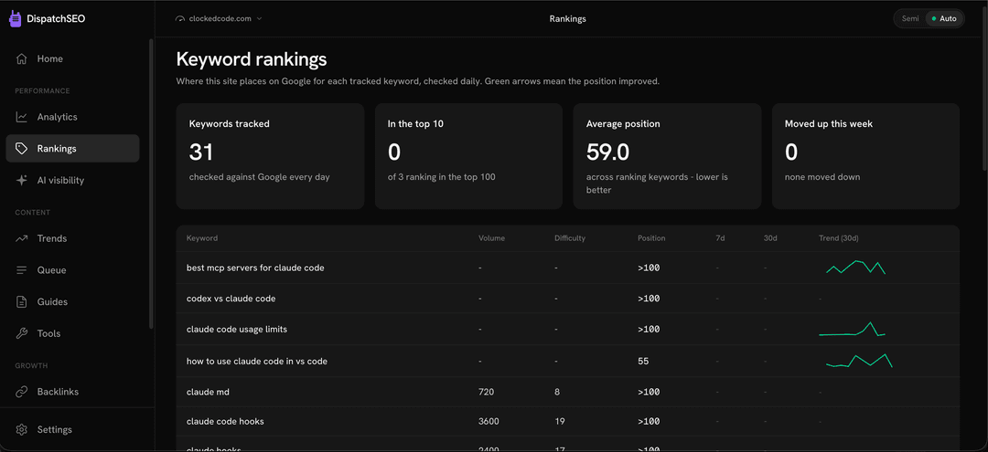Switch mode to Auto
Image resolution: width=988 pixels, height=452 pixels.
[x=944, y=19]
